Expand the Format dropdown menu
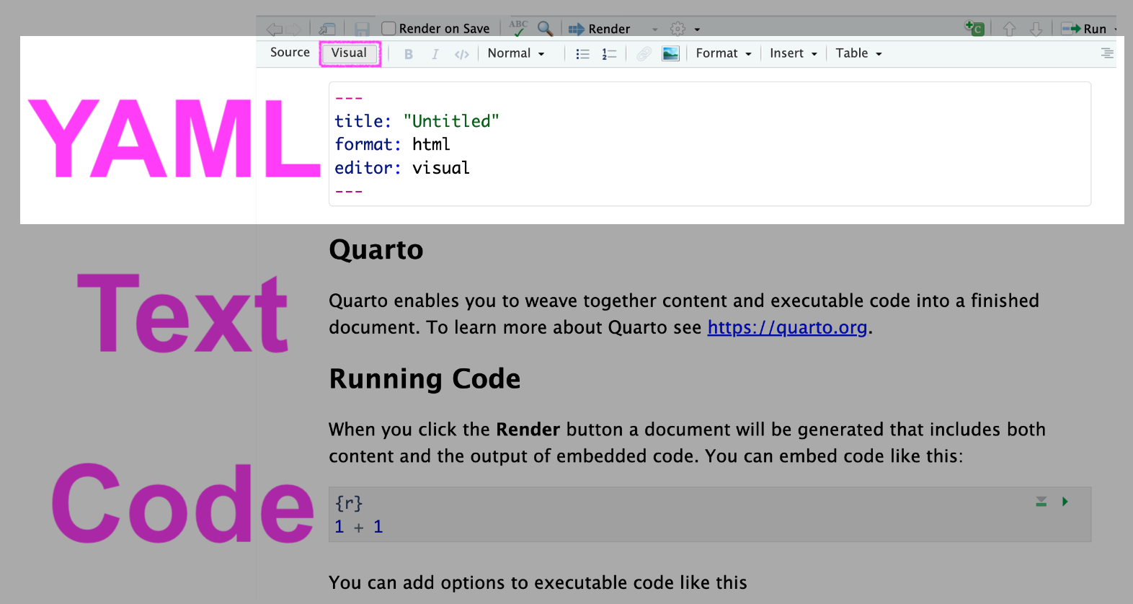Viewport: 1133px width, 604px height. point(723,53)
